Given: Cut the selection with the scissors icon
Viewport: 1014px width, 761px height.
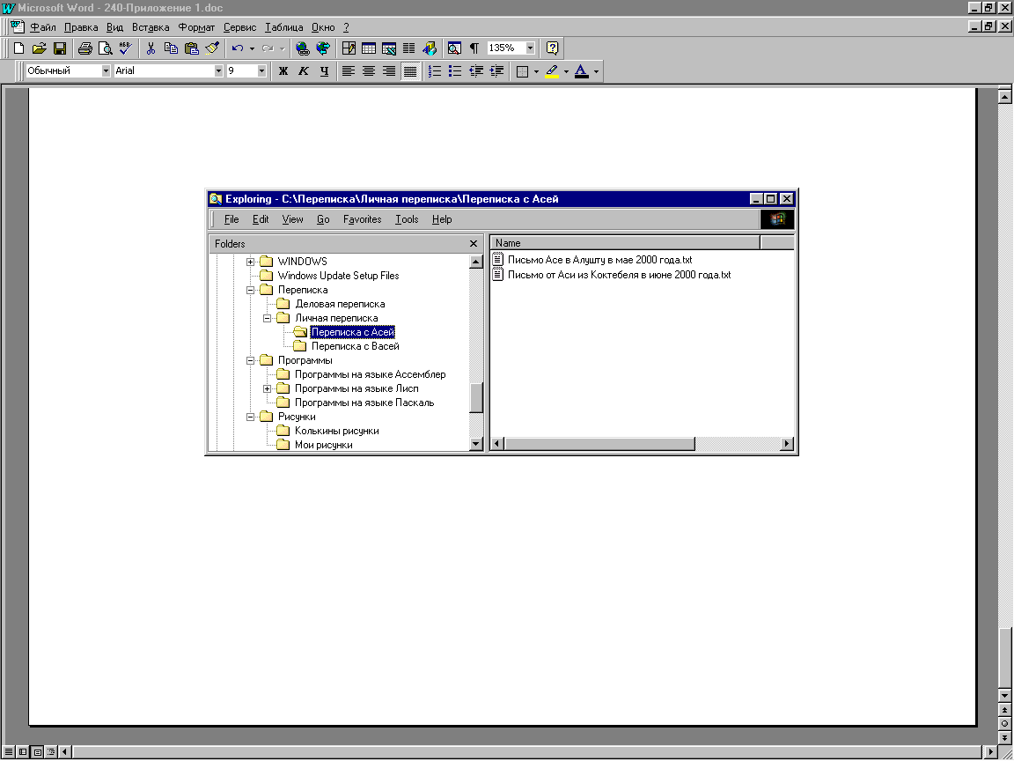Looking at the screenshot, I should tap(151, 48).
